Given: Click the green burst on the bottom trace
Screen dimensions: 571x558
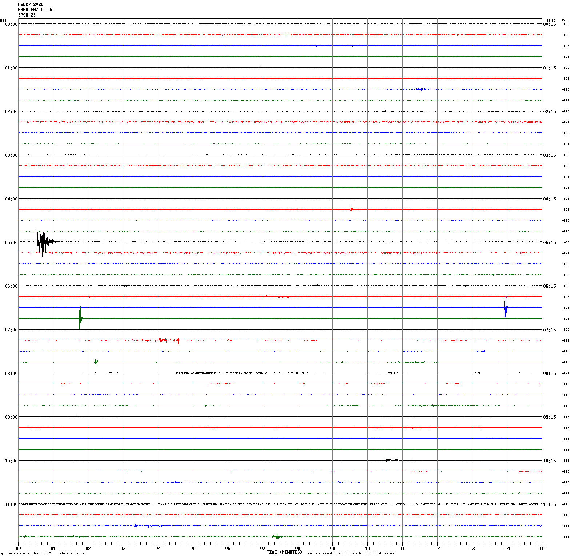Looking at the screenshot, I should coord(276,537).
